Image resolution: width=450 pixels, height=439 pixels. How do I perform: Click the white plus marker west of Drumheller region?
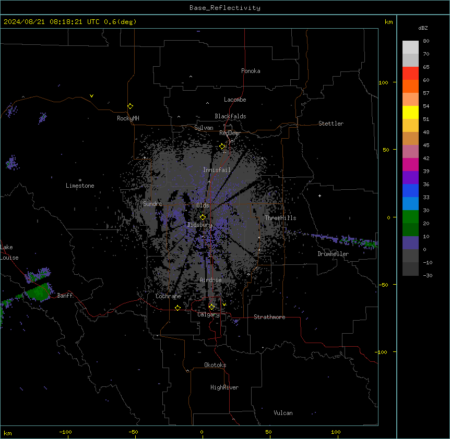point(319,196)
